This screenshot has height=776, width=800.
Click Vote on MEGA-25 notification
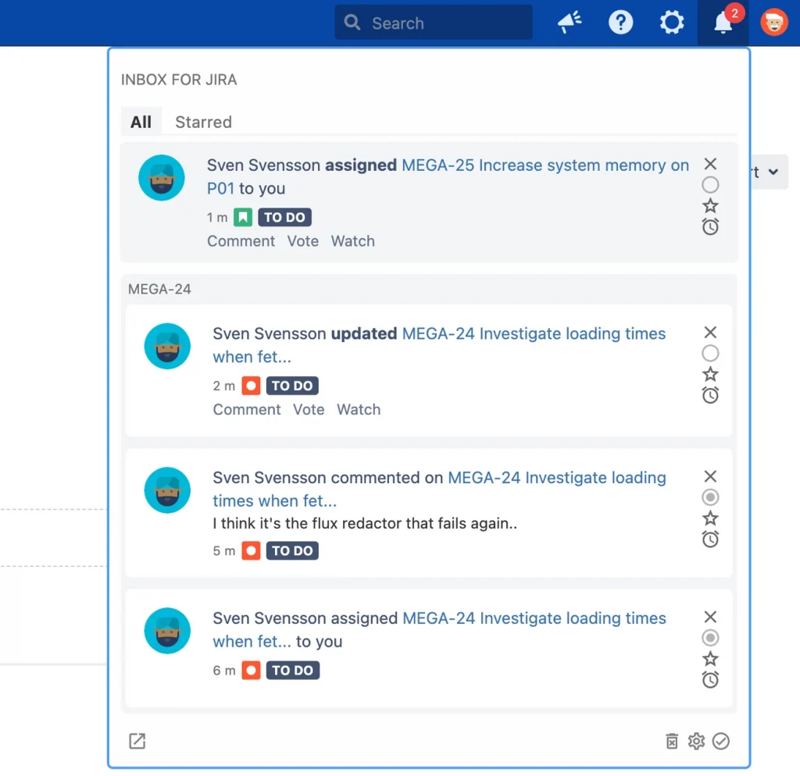[302, 240]
